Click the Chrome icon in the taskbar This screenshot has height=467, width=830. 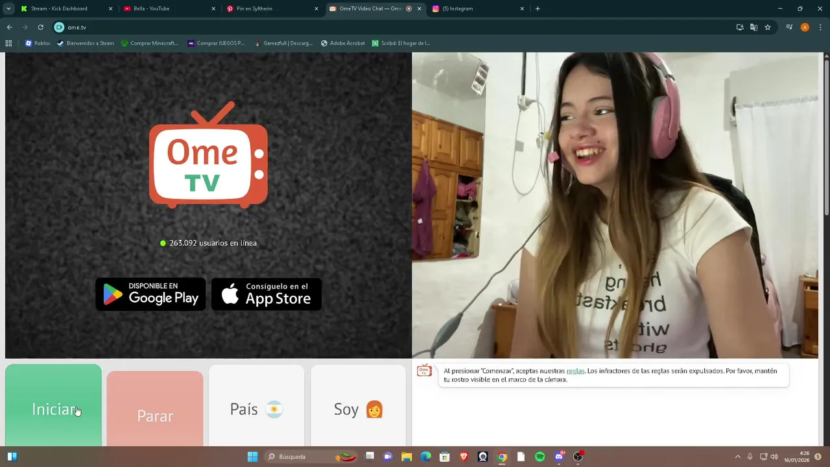pos(502,457)
